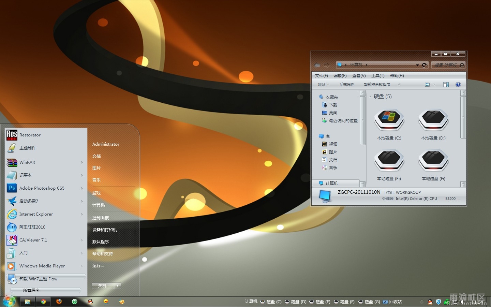
Task: Open 回收站 from taskbar toolbar
Action: tap(392, 302)
